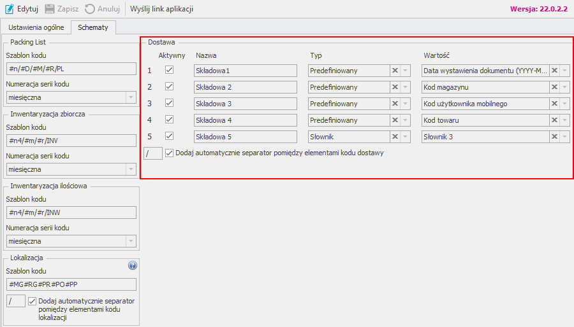Viewport: 574px width, 327px height.
Task: Clear the Kod towaru value with X
Action: (555, 120)
